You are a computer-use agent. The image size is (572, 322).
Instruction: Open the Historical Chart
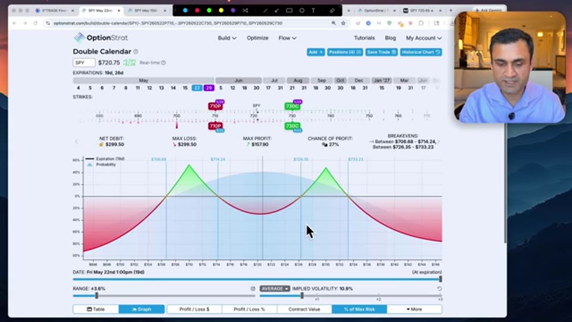click(x=421, y=52)
